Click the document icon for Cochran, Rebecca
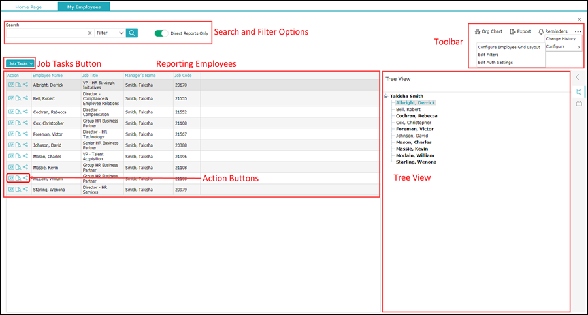This screenshot has height=315, width=588. point(18,112)
